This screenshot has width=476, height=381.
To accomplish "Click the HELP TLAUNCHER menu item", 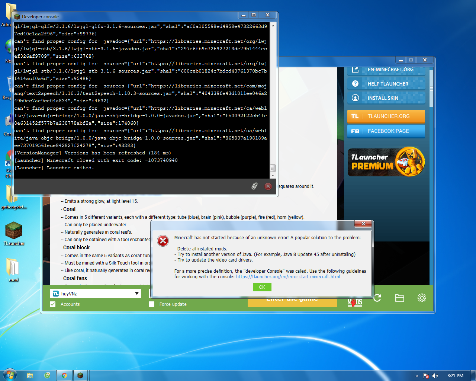I will 386,84.
